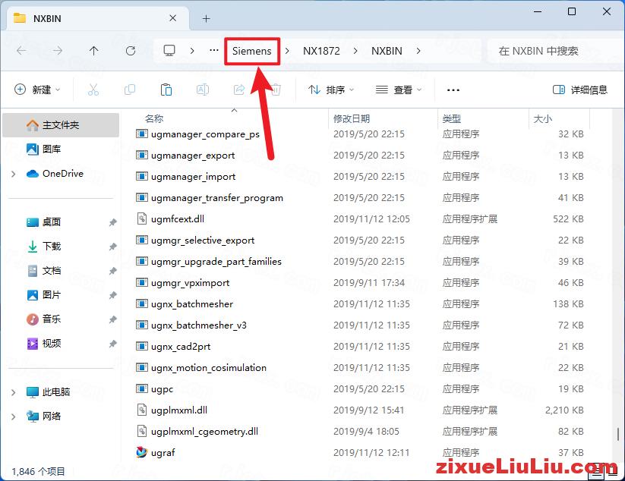Open the toolbar overflow ellipsis menu

[453, 90]
